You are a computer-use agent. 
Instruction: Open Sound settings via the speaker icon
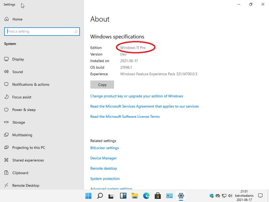pyautogui.click(x=7, y=72)
